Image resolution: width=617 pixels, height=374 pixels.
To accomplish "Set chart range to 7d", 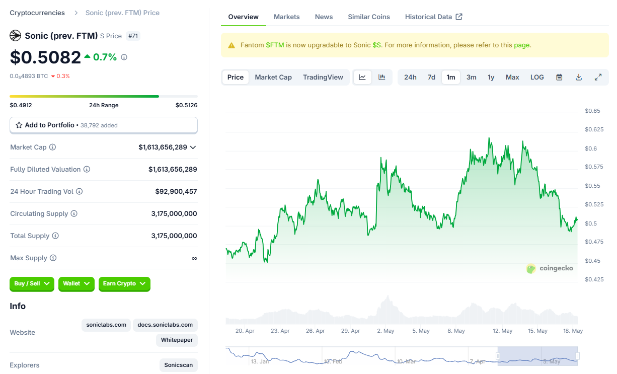I will [431, 77].
